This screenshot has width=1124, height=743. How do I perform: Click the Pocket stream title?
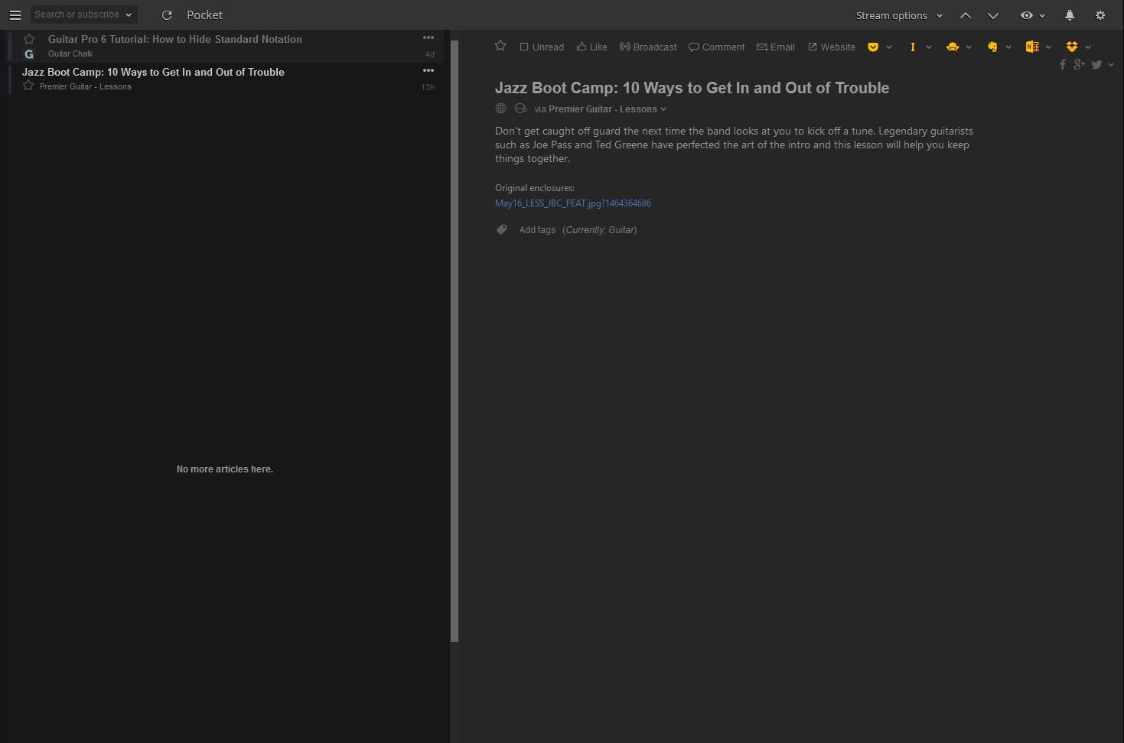204,15
